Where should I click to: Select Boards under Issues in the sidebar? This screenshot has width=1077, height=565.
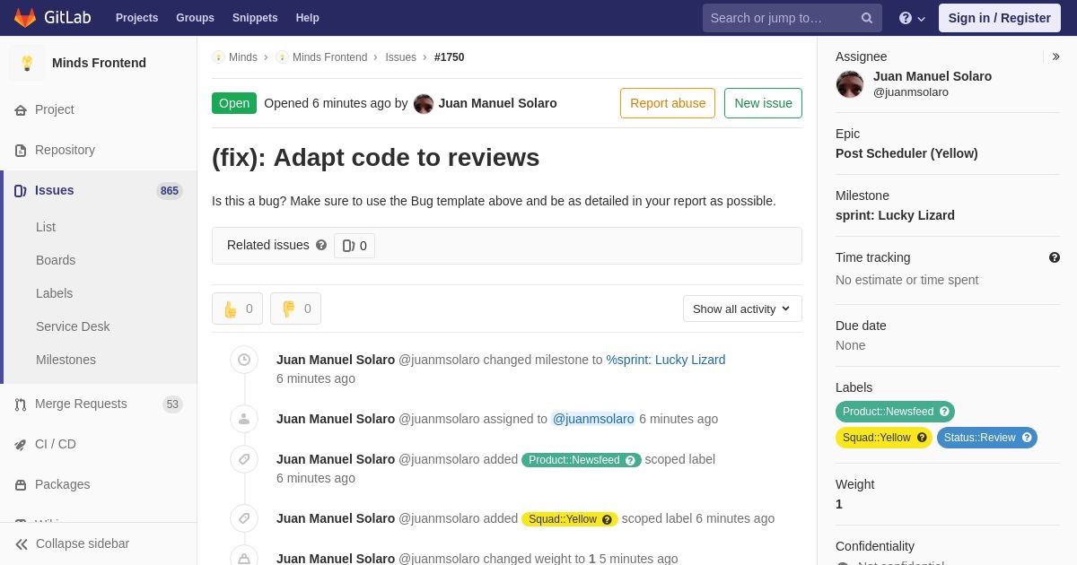(56, 260)
